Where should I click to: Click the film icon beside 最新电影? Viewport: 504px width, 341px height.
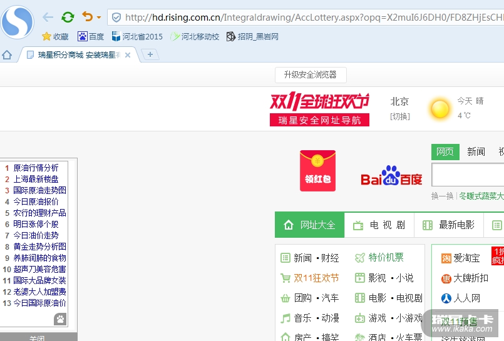[x=428, y=225]
